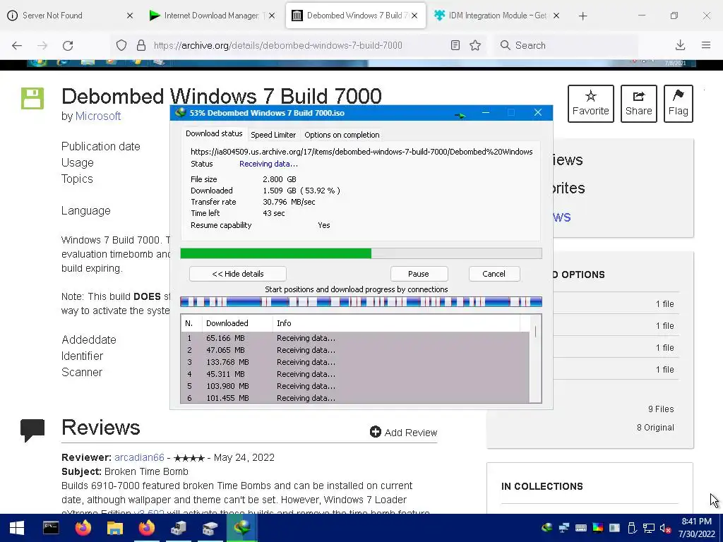Open a new Firefox tab
The height and width of the screenshot is (542, 723).
[x=582, y=16]
